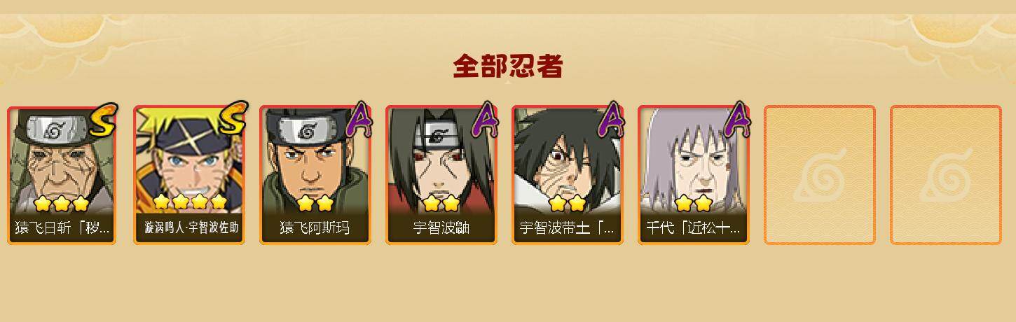Click the last empty ninja slot

pyautogui.click(x=946, y=175)
